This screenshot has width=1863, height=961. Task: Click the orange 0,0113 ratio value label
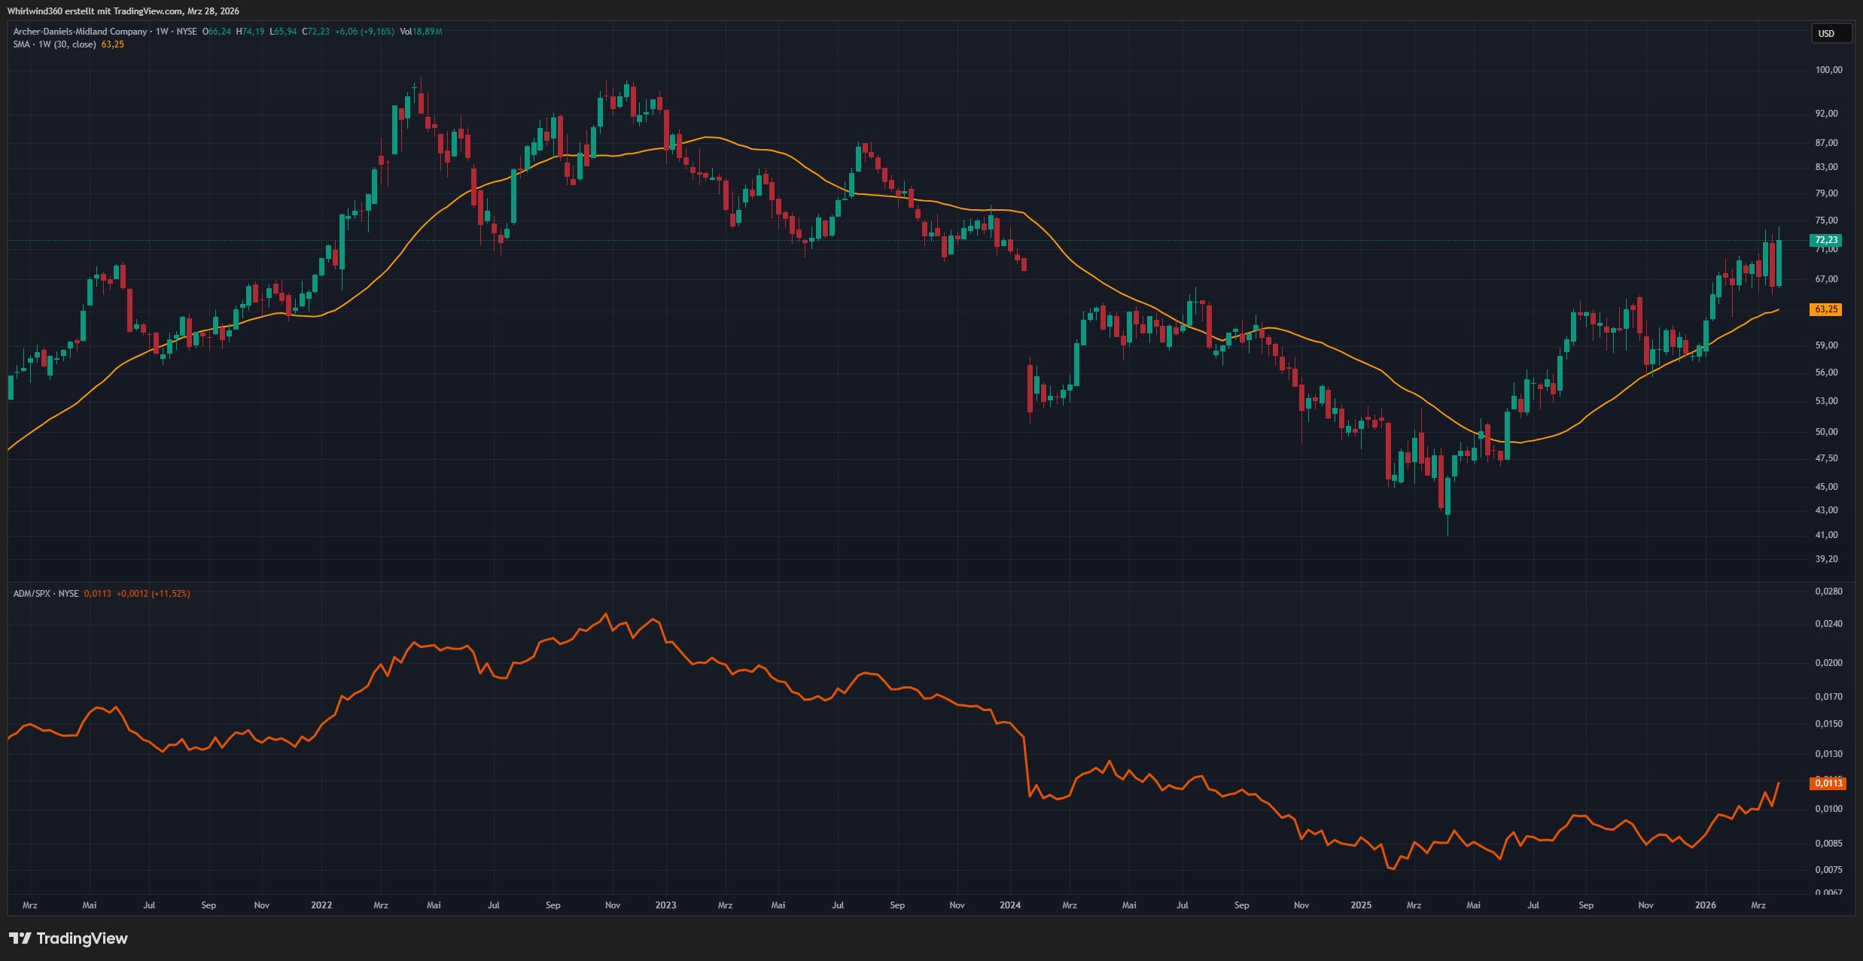pos(1827,783)
